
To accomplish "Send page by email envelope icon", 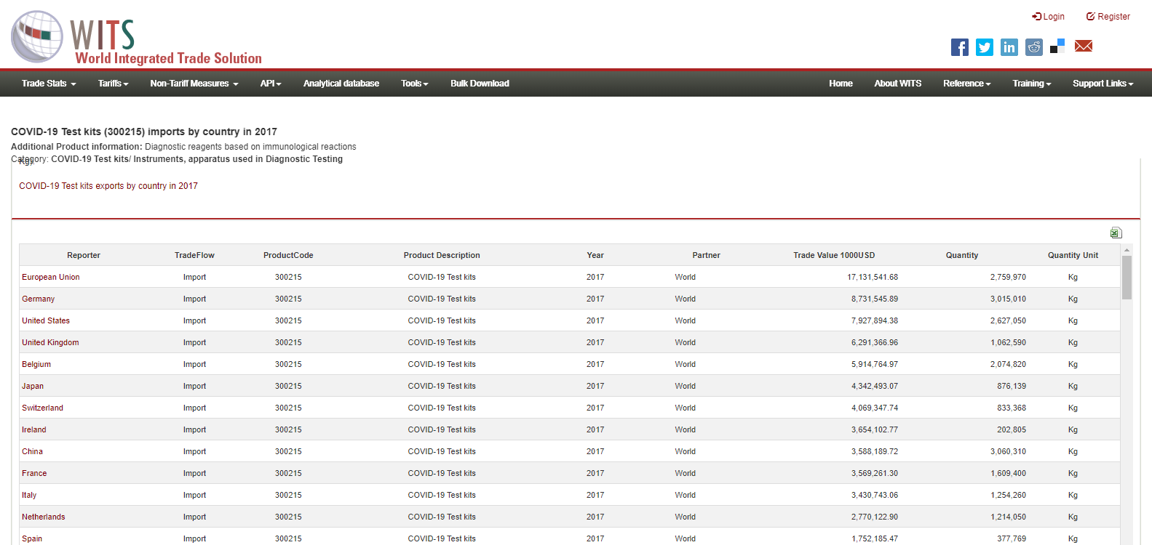I will tap(1084, 46).
